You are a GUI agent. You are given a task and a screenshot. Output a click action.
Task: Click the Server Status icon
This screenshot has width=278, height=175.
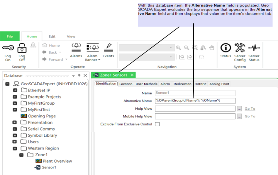click(x=254, y=48)
